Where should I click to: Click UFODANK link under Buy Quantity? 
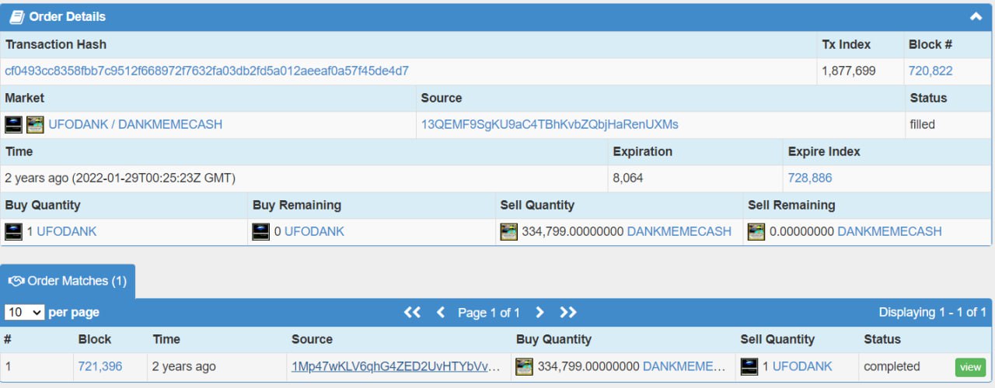coord(67,231)
